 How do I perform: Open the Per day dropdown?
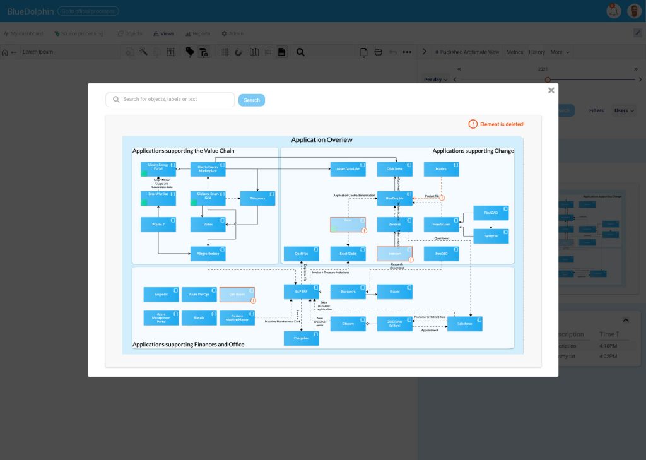point(435,80)
